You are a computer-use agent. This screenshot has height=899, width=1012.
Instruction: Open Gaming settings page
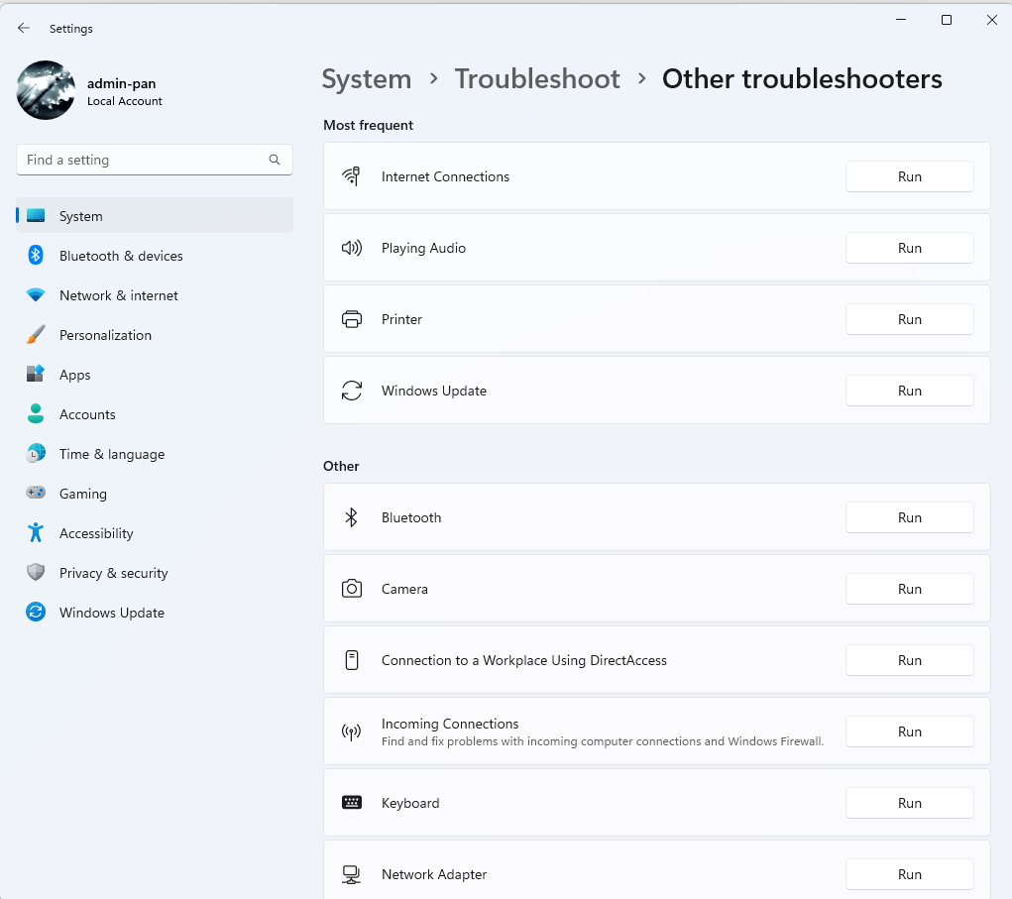pyautogui.click(x=155, y=493)
